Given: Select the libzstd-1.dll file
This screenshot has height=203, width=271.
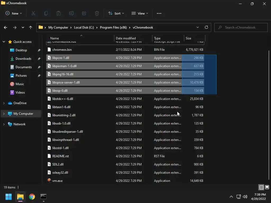Looking at the screenshot, I should (x=125, y=148).
